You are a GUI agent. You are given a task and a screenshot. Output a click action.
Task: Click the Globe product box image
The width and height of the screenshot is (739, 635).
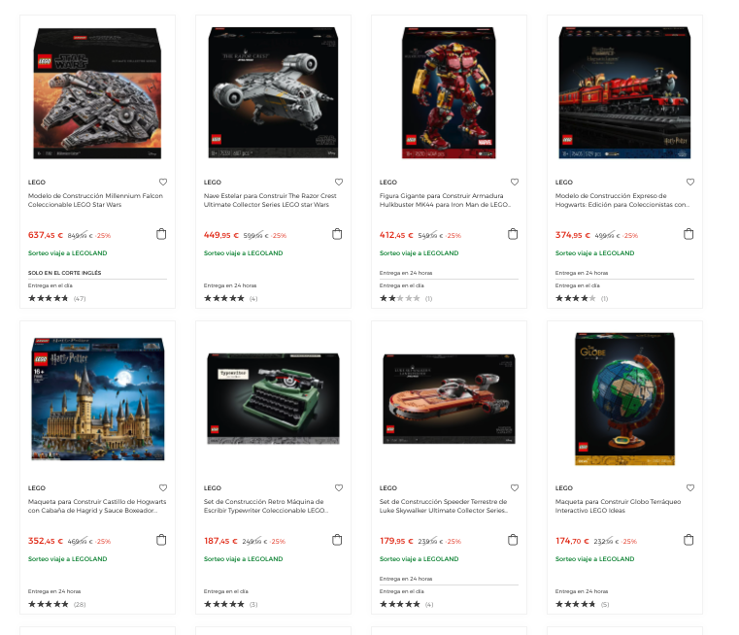625,398
